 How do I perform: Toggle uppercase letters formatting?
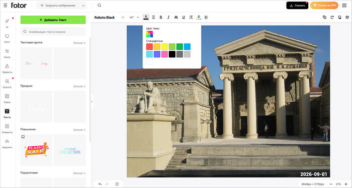point(176,17)
